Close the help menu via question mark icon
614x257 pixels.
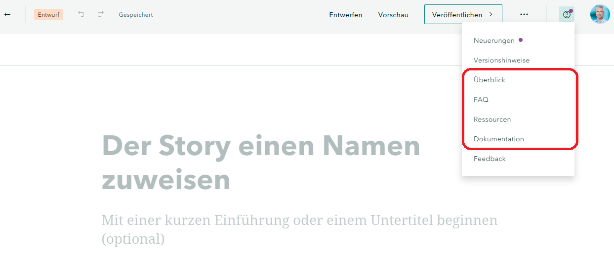(x=567, y=15)
